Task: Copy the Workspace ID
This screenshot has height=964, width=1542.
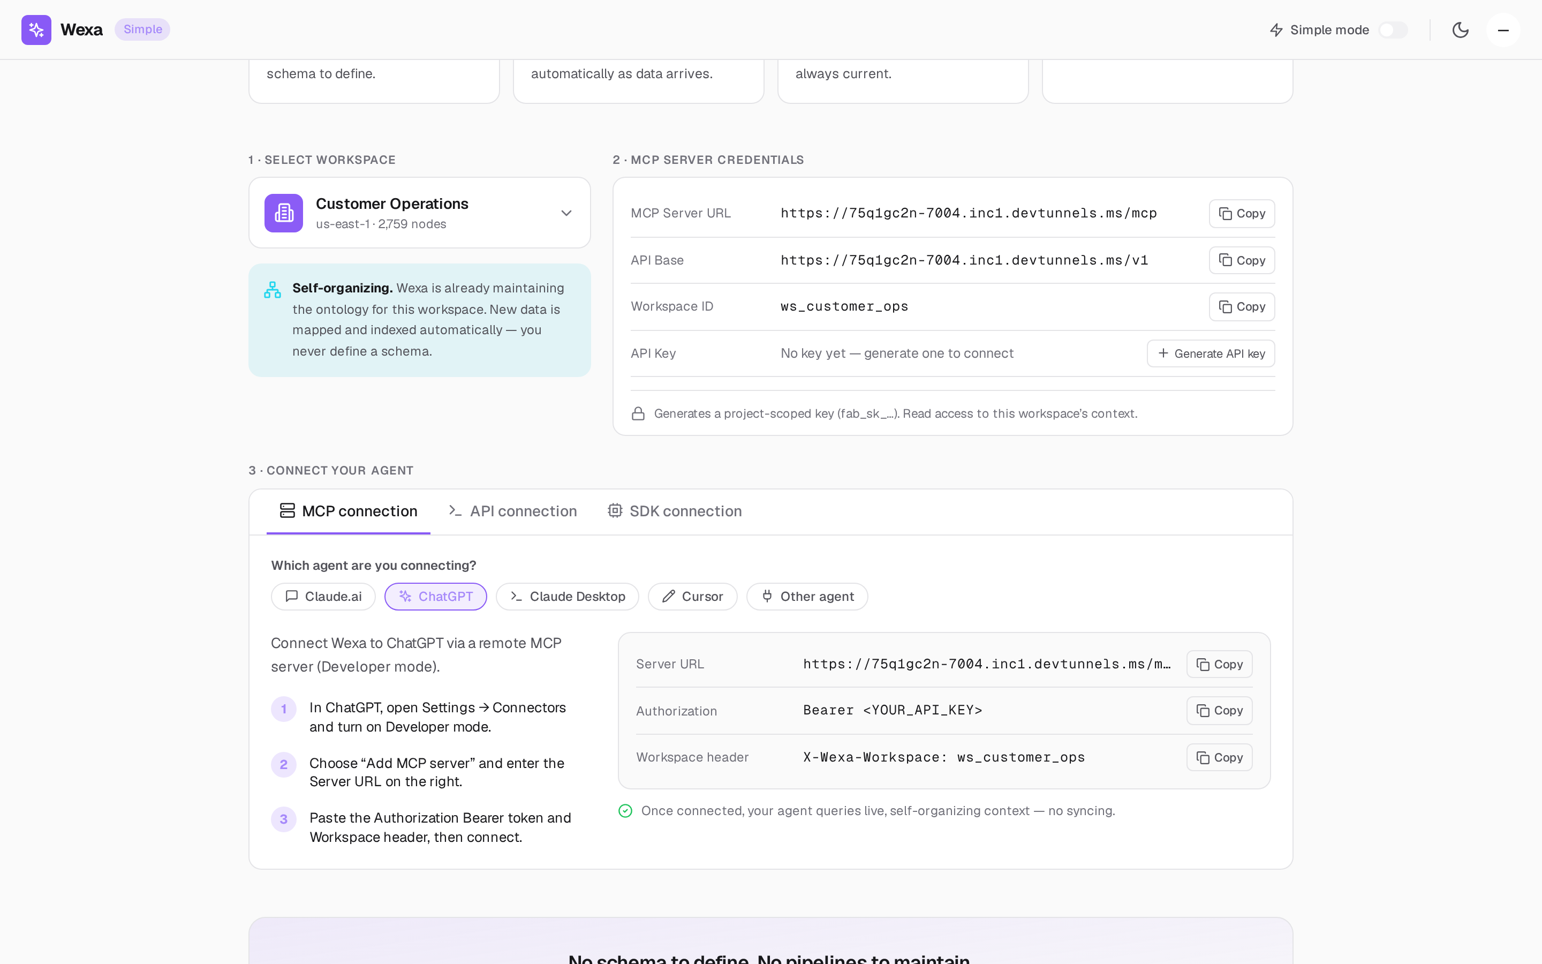Action: [x=1241, y=307]
